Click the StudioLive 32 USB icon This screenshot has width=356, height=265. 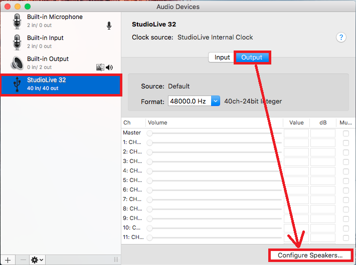(17, 84)
